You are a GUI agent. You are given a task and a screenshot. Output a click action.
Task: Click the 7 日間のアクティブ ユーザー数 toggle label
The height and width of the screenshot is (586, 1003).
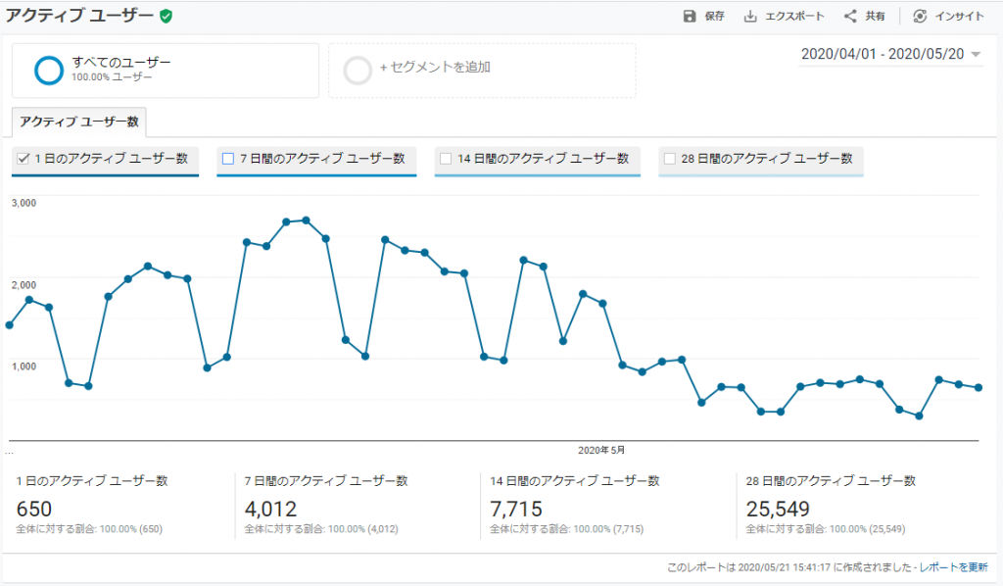click(322, 159)
